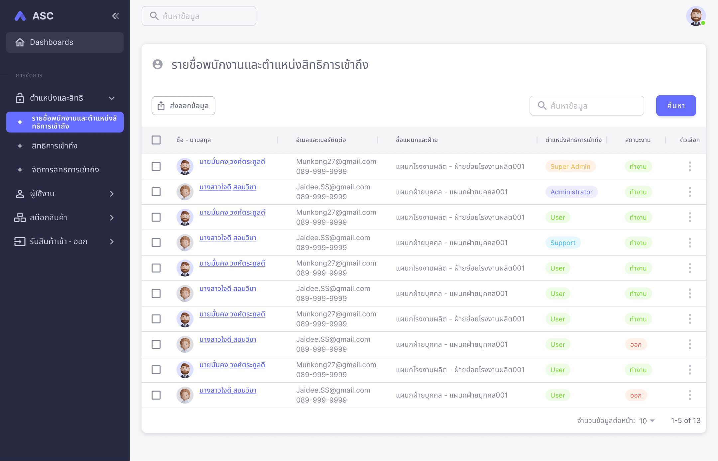Expand the ผู้ใช้งาน submenu arrow

112,194
